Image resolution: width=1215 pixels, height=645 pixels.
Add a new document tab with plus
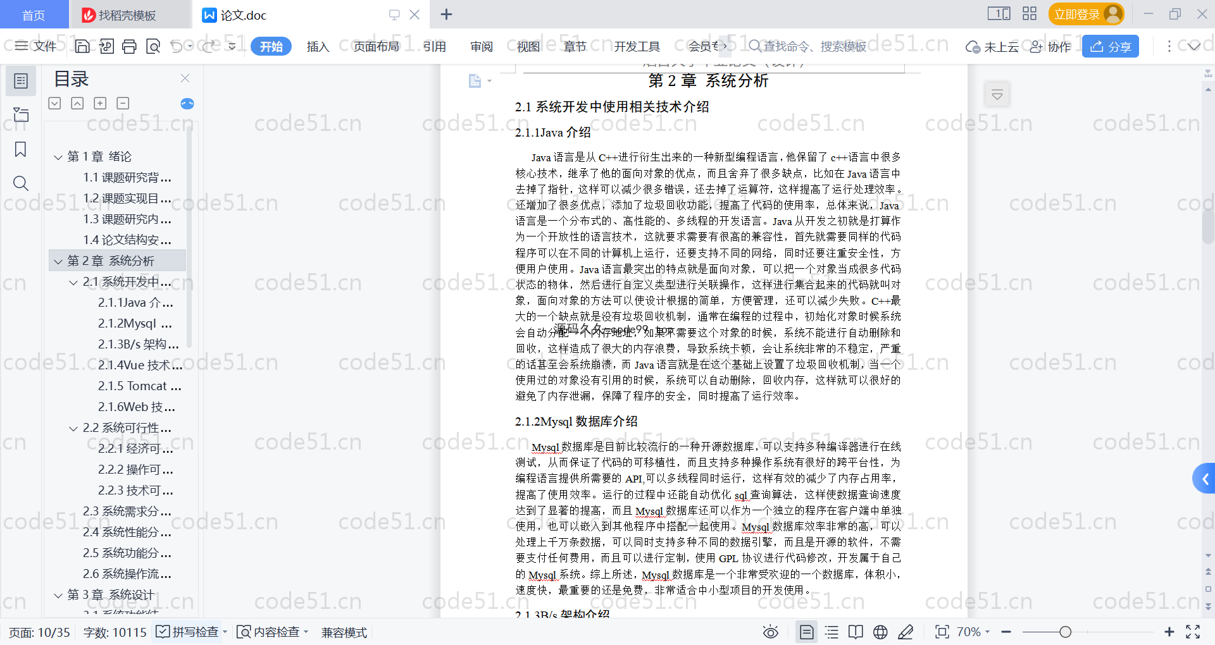coord(446,14)
